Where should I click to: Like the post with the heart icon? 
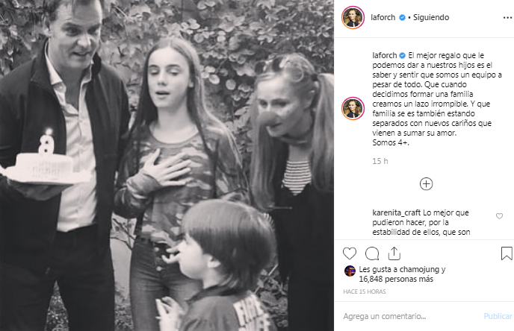coord(350,252)
